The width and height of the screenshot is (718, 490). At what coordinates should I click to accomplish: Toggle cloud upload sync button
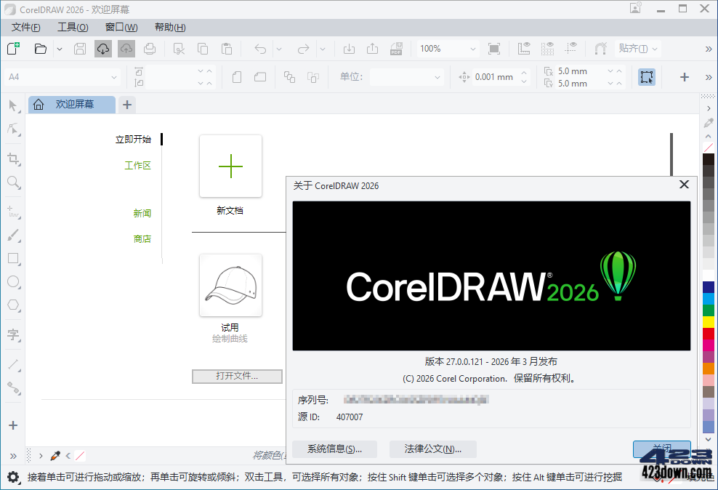pos(126,48)
